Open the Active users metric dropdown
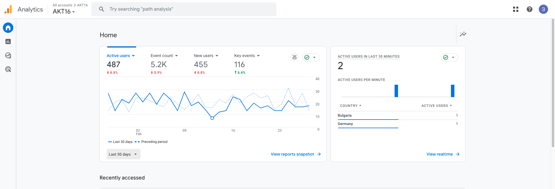555x189 pixels. [121, 56]
